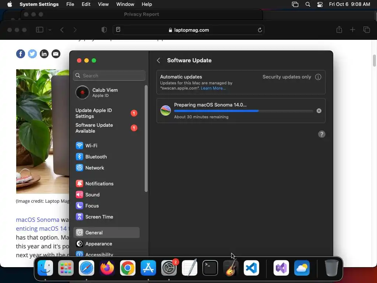Viewport: 377px width, 283px height.
Task: Open Launchpad from the Dock
Action: tap(66, 268)
